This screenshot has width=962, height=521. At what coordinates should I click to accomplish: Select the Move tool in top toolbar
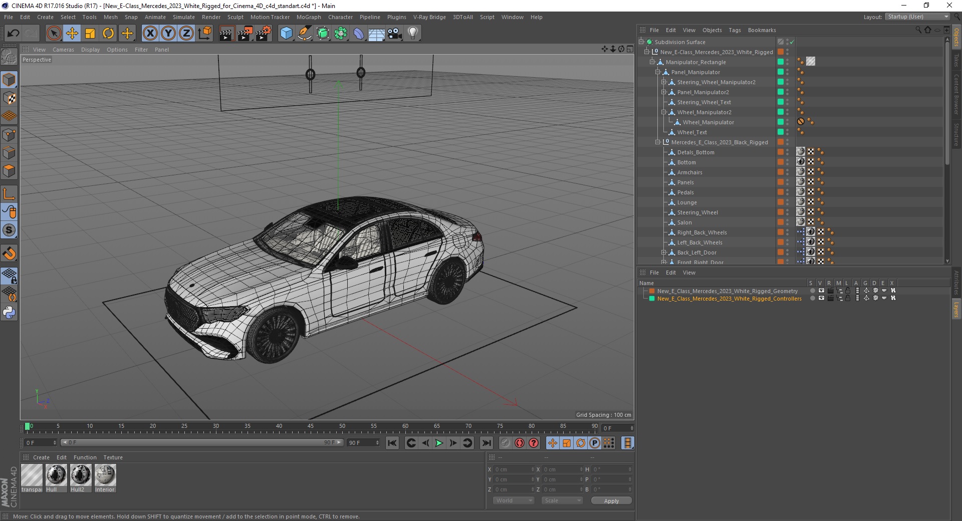72,34
